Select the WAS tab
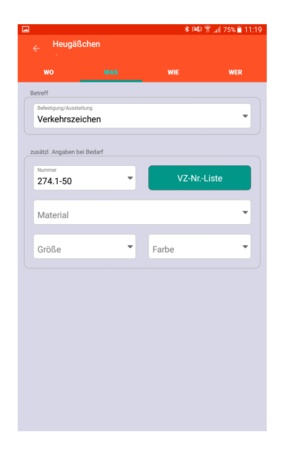Image resolution: width=285 pixels, height=456 pixels. 111,73
